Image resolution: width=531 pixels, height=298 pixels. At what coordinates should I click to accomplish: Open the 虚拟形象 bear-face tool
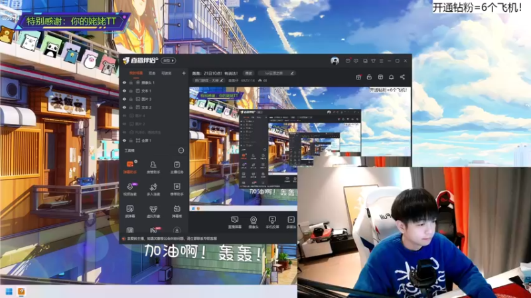coord(153,211)
